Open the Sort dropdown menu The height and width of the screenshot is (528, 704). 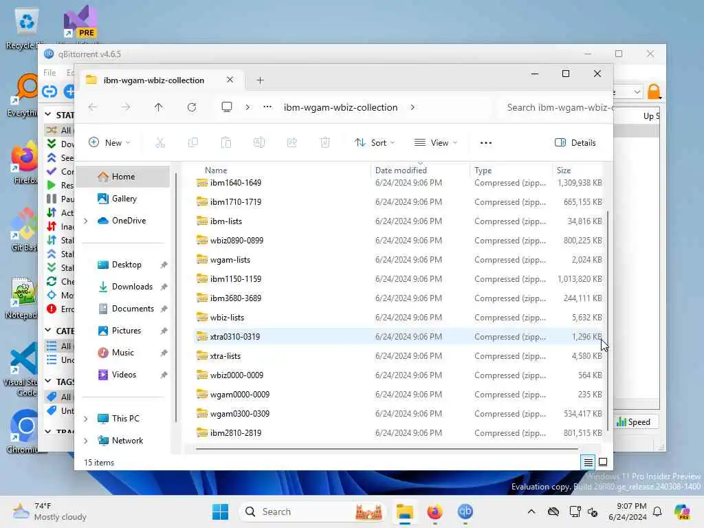point(375,143)
